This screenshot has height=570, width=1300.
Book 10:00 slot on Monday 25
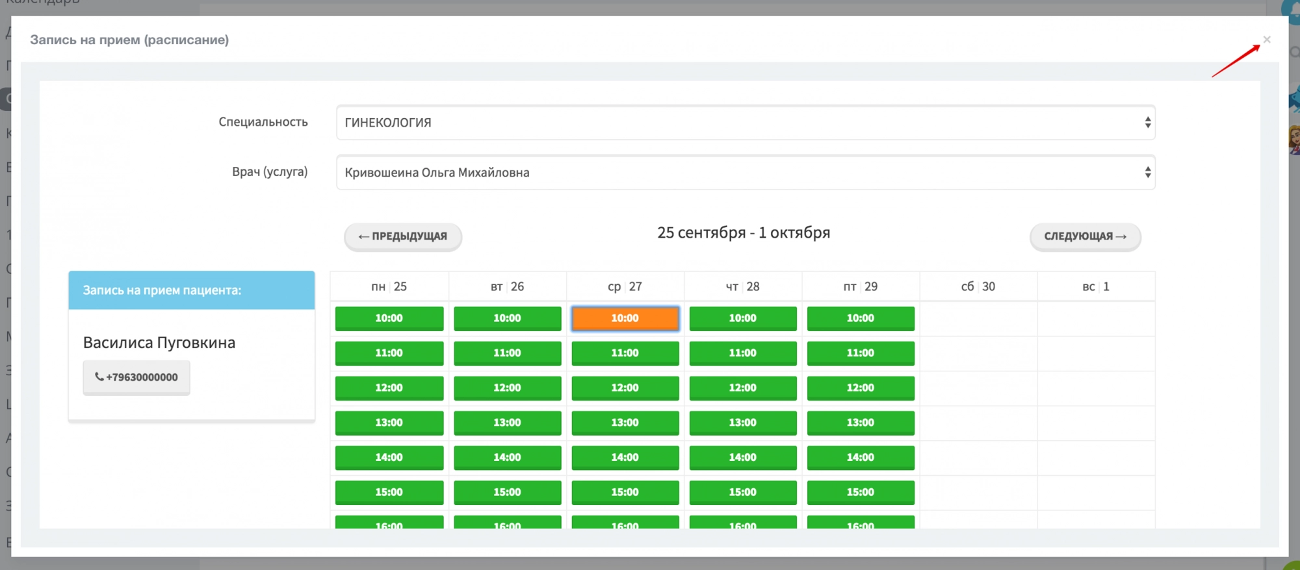click(389, 318)
